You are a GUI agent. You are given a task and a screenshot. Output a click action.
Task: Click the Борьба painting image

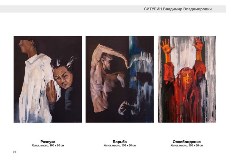click(x=120, y=79)
